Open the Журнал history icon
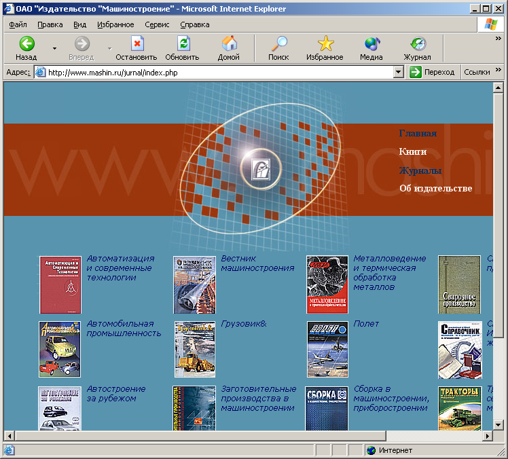508x459 pixels. tap(418, 43)
